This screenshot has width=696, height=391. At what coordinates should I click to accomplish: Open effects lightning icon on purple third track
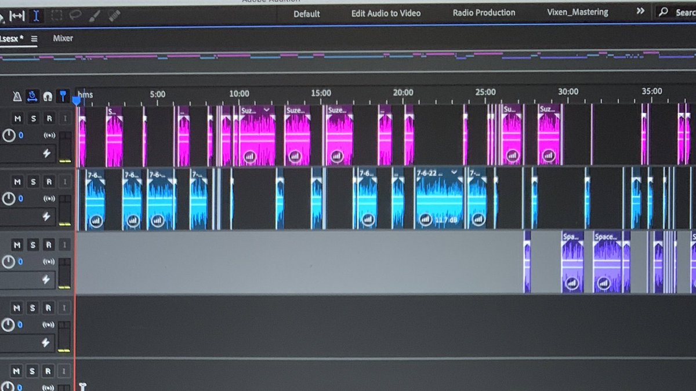coord(46,279)
